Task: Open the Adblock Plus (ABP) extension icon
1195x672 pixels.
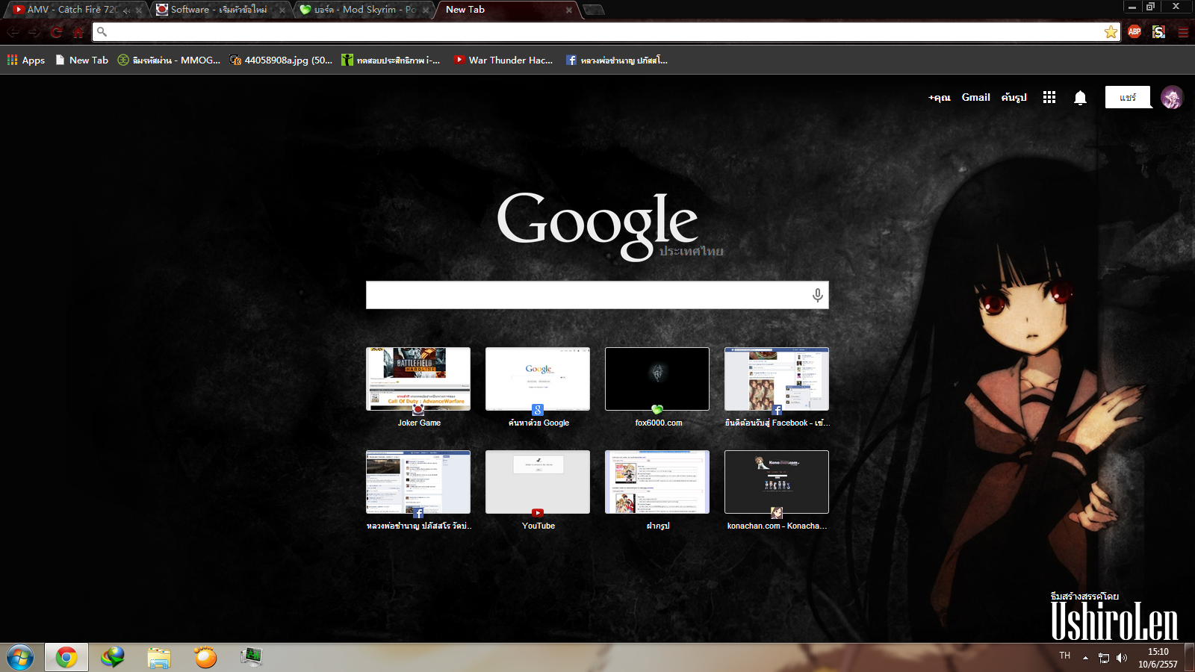Action: tap(1135, 31)
